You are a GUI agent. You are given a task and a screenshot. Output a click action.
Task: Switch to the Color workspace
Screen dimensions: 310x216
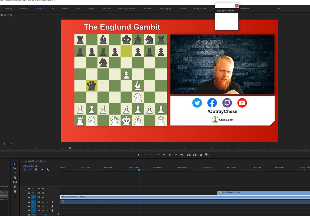52,9
